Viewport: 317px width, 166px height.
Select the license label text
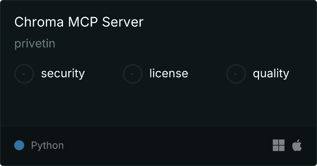point(169,73)
